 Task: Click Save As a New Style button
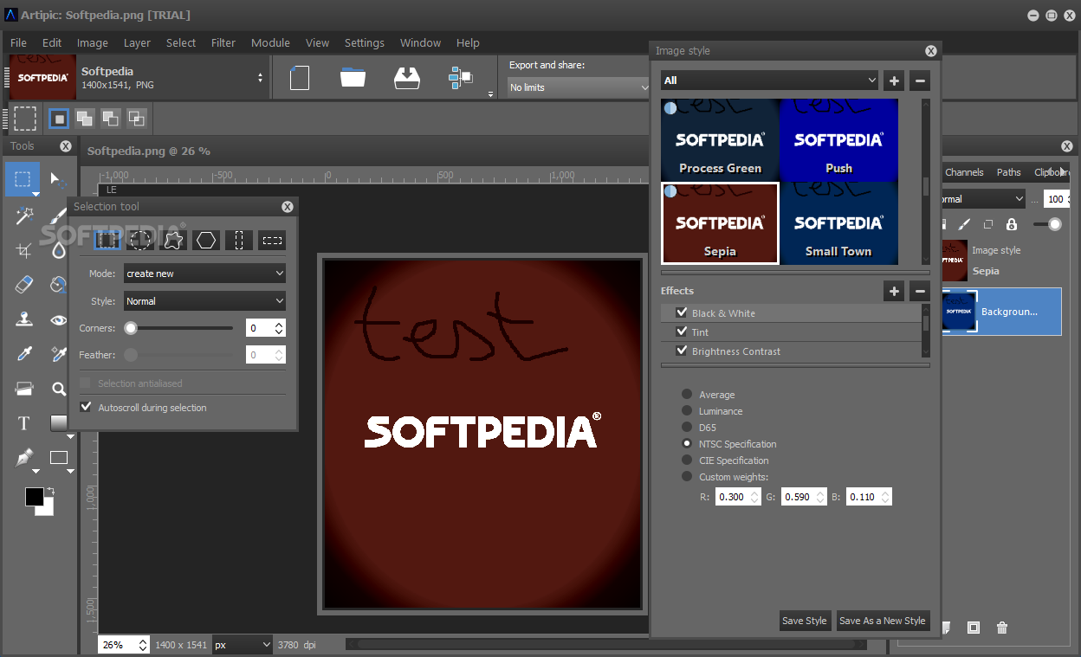click(x=882, y=621)
